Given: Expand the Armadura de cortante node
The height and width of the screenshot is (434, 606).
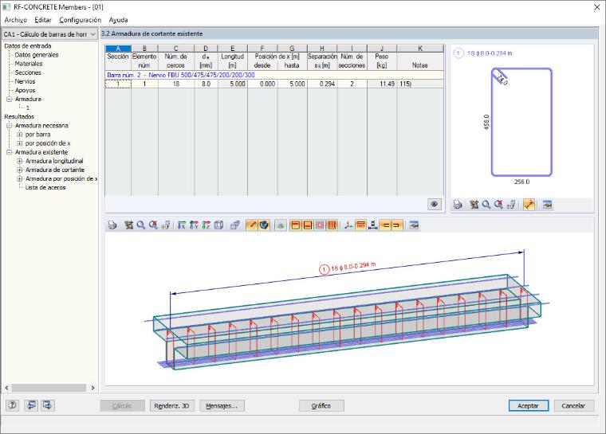Looking at the screenshot, I should point(19,170).
